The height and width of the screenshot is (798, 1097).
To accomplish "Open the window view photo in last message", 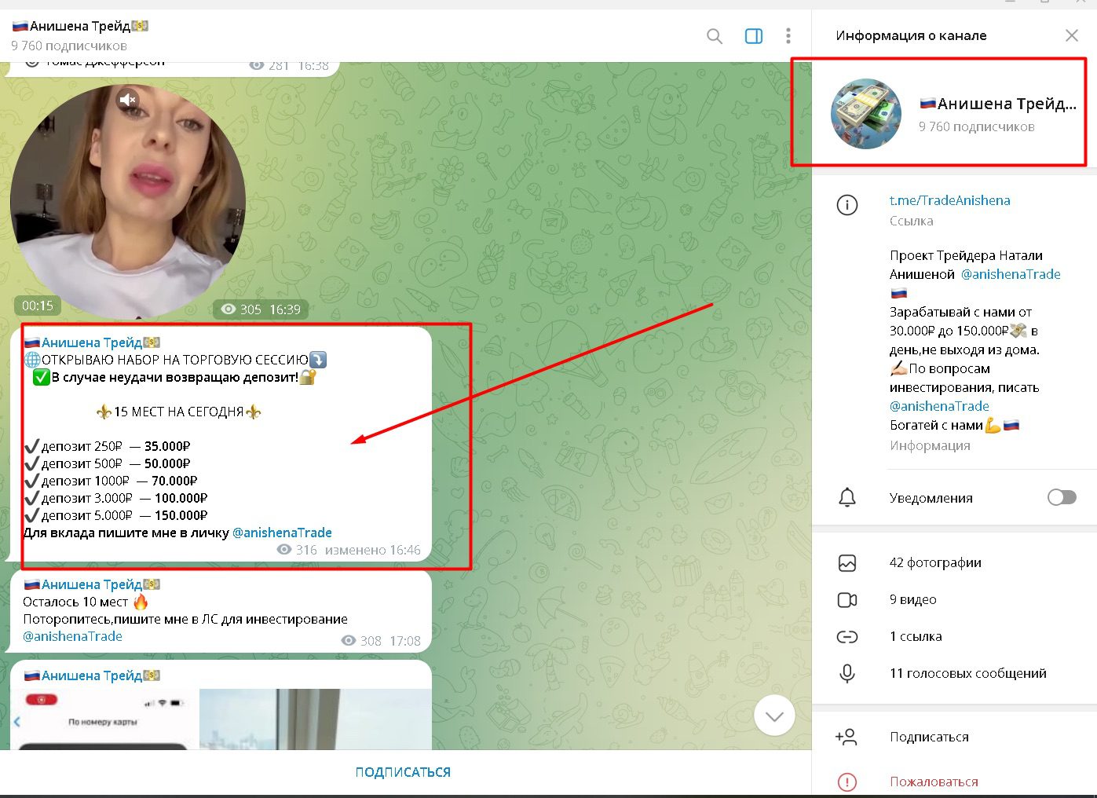I will click(x=316, y=719).
